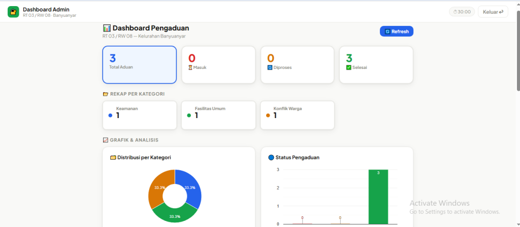
Task: Click the hourglass icon beside Masuk
Action: (190, 67)
